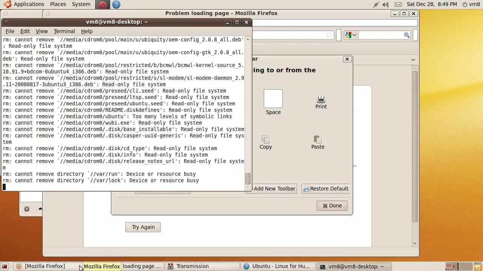Click the gear icon in background window
The height and width of the screenshot is (271, 483).
click(27, 209)
